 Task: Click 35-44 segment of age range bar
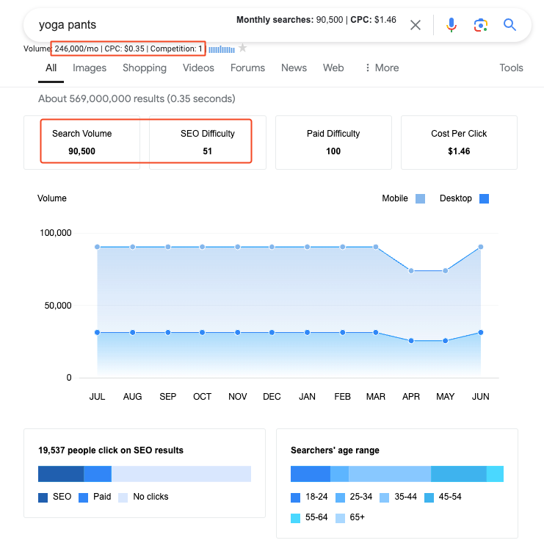coord(390,474)
